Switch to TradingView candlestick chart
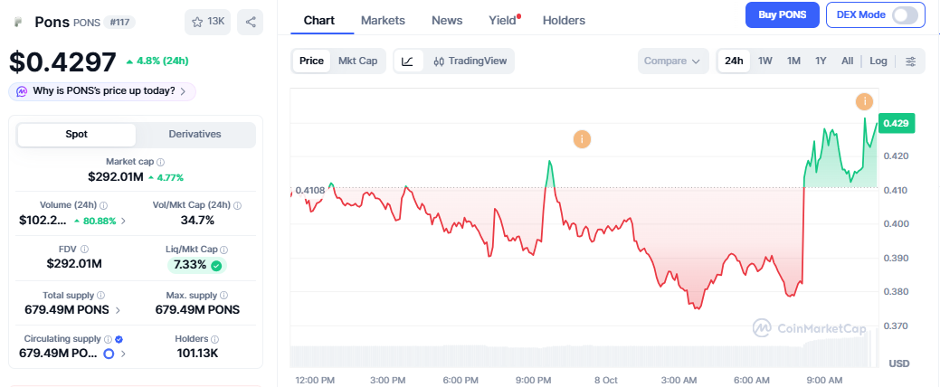 (470, 61)
